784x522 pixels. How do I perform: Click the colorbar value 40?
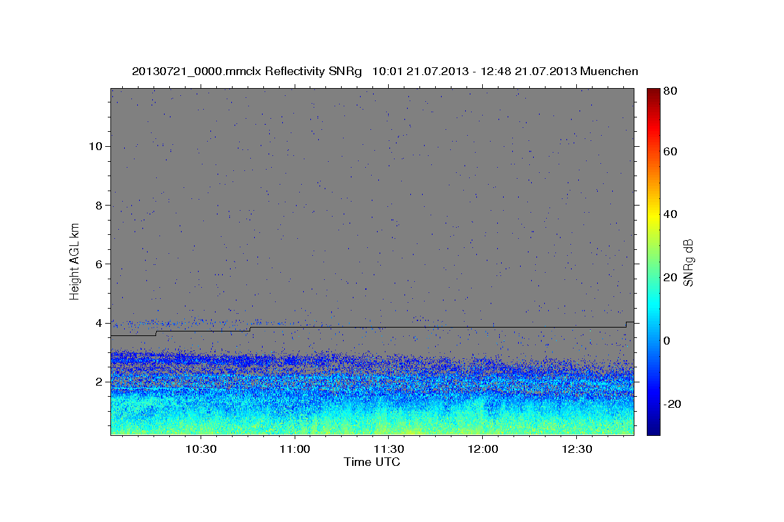pyautogui.click(x=672, y=214)
